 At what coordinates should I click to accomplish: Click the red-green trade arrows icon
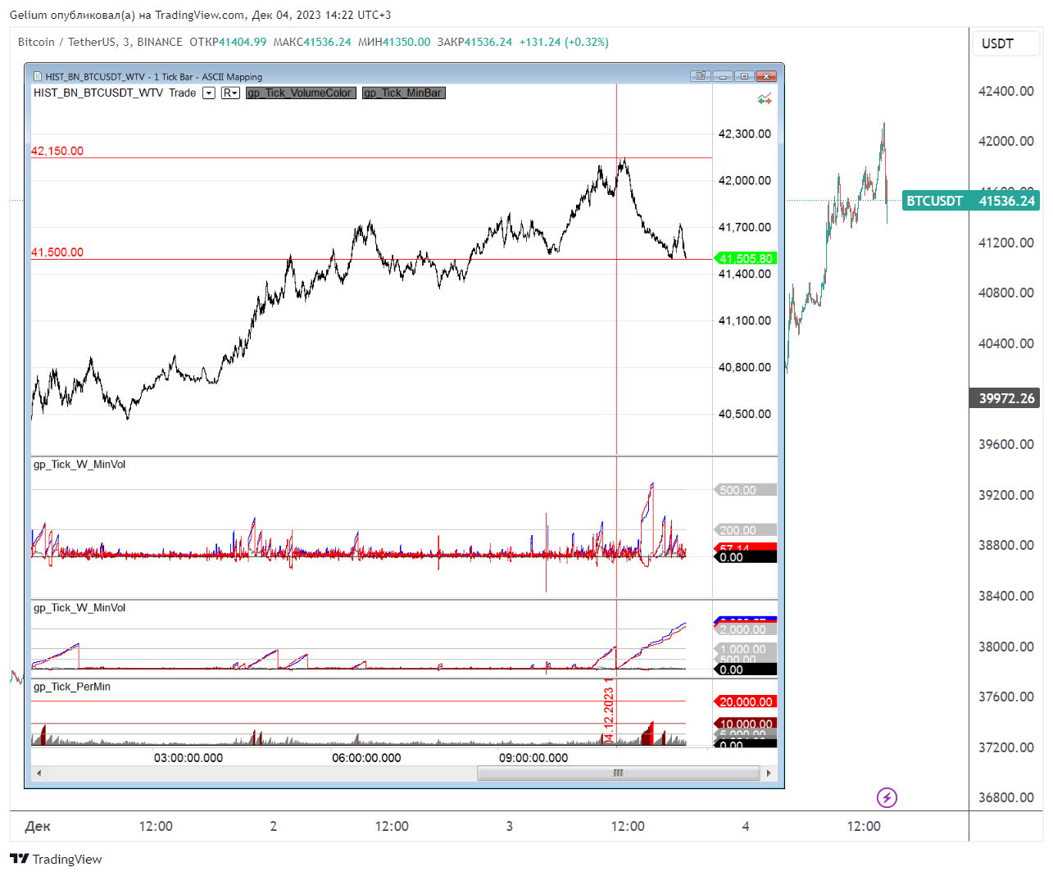pos(765,98)
